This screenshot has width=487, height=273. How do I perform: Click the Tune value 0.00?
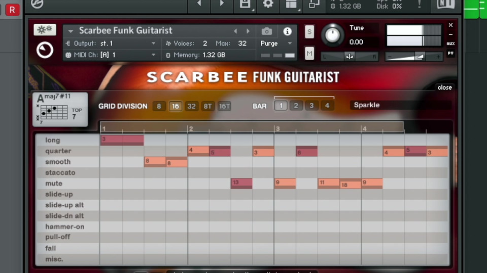click(356, 42)
